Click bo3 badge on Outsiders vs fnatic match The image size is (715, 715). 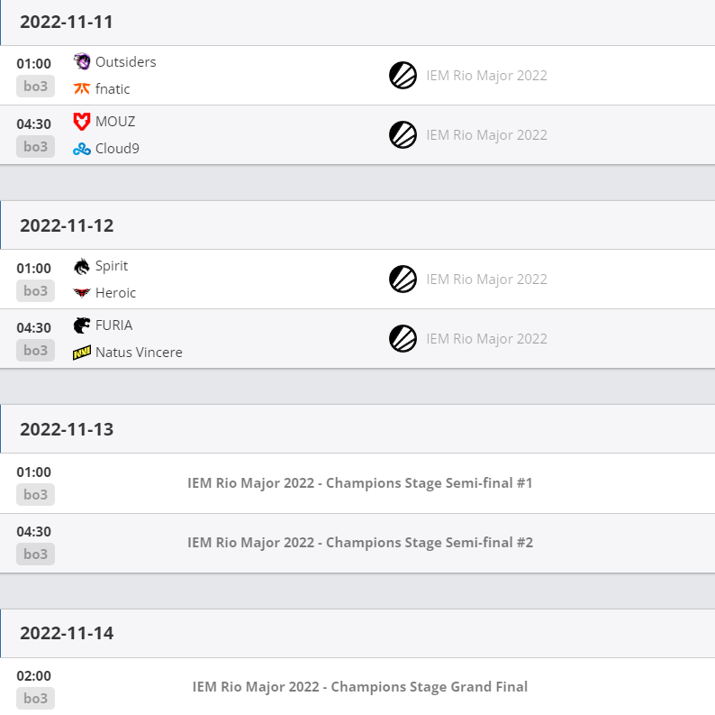[x=35, y=87]
